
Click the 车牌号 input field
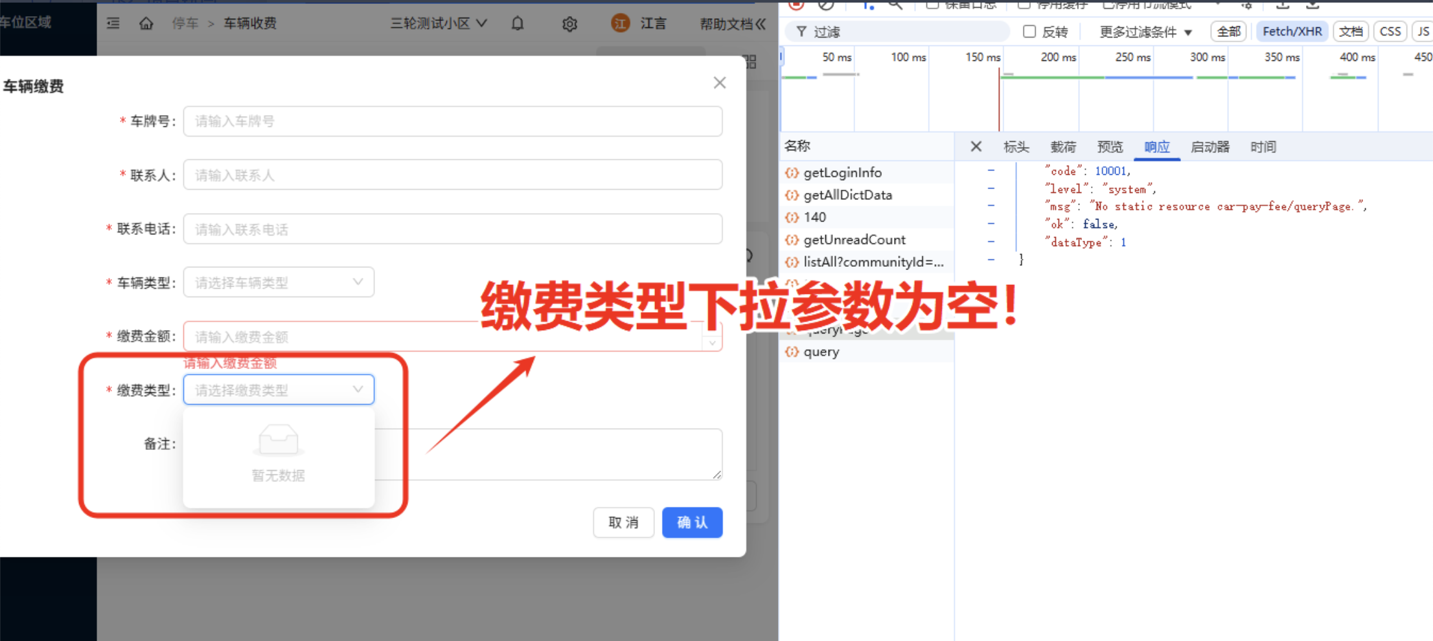coord(452,121)
